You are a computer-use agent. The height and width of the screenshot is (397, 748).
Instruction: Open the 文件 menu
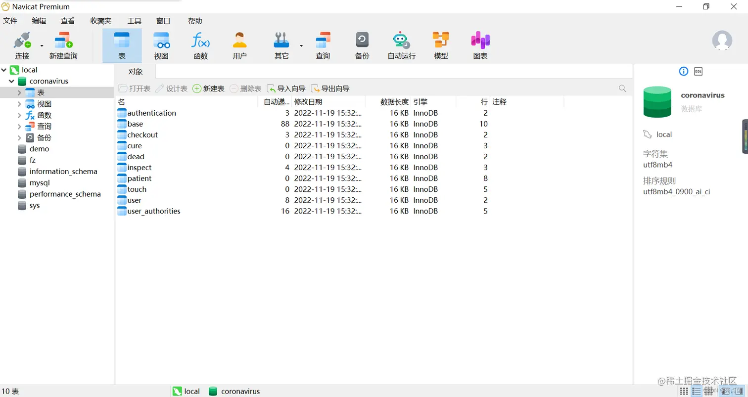[x=10, y=21]
